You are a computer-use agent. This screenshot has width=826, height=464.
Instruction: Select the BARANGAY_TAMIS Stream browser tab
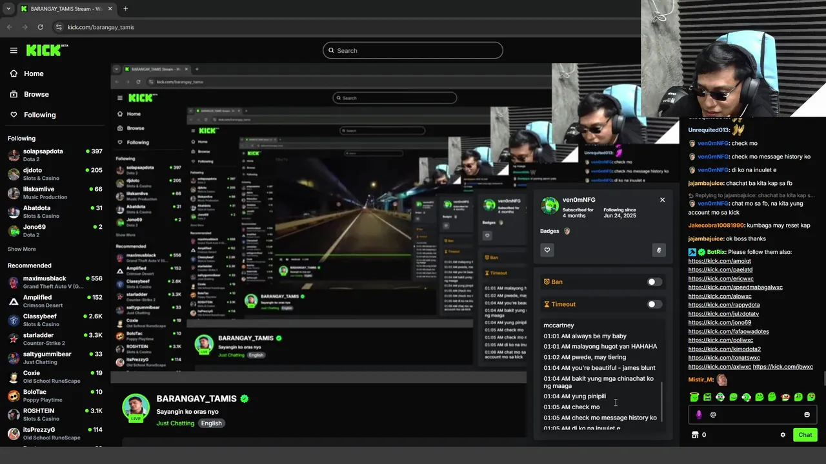65,9
